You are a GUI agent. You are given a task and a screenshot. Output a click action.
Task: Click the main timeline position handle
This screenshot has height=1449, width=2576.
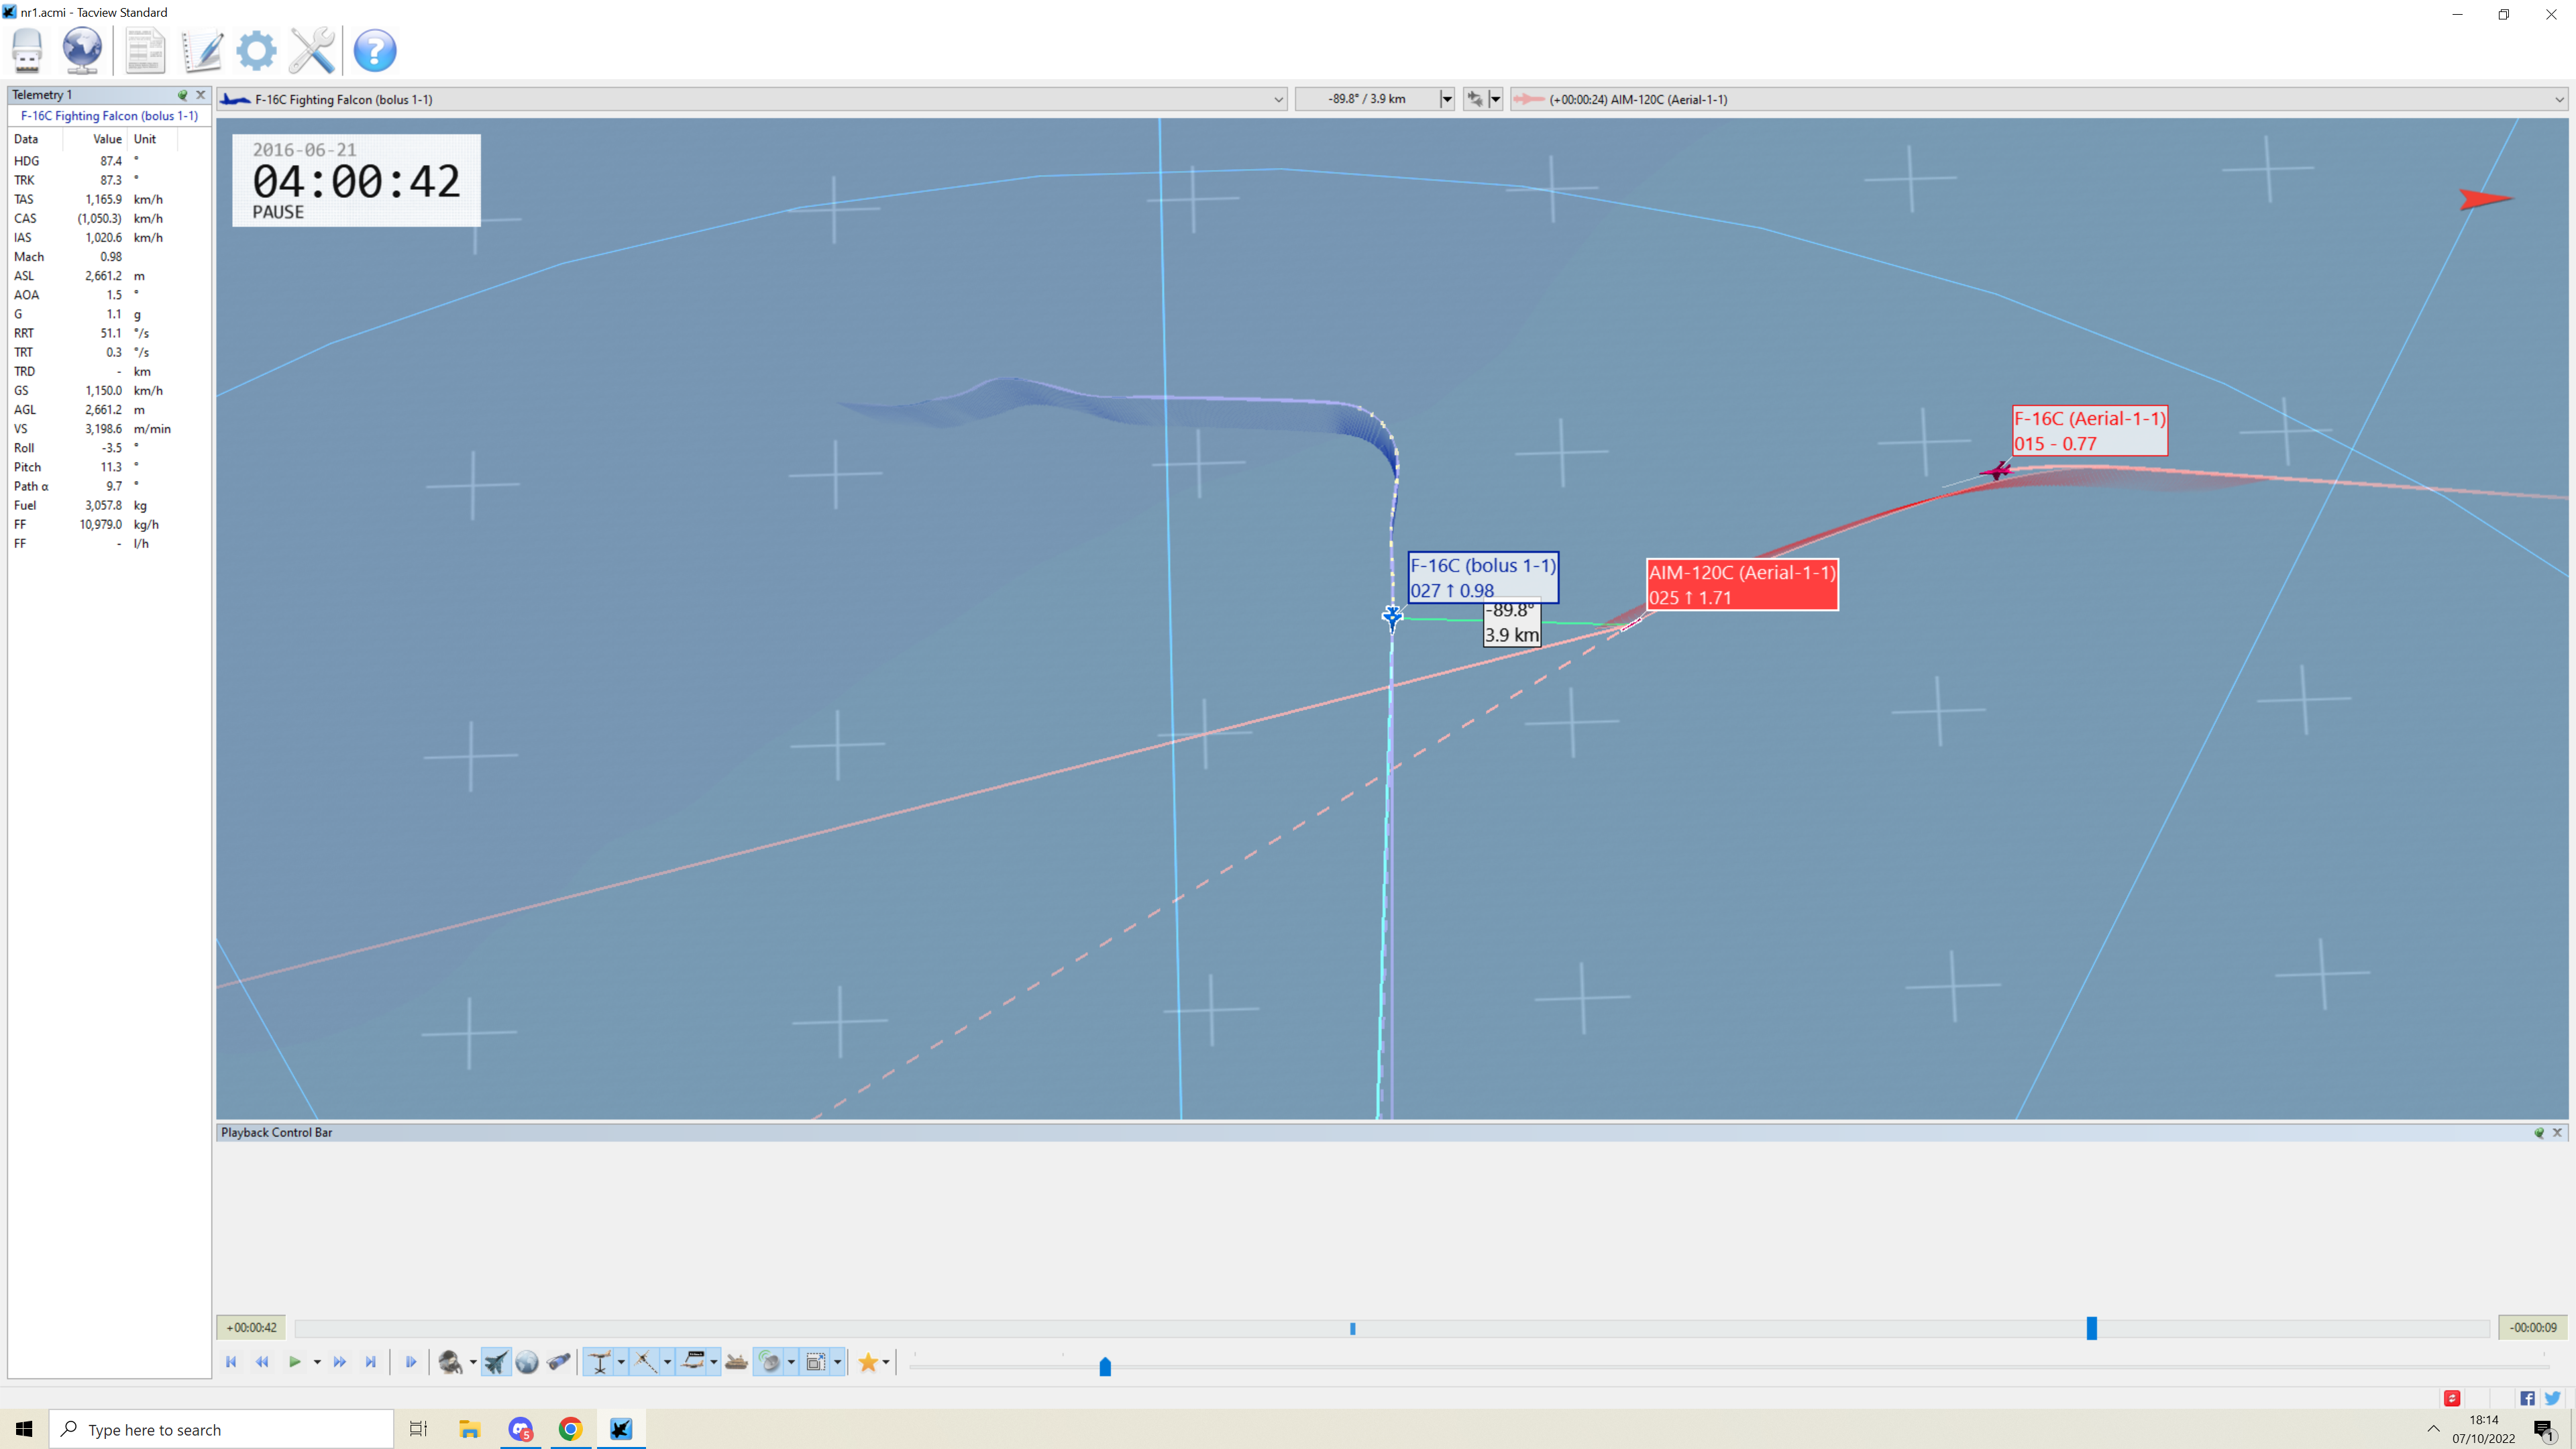(x=2091, y=1328)
